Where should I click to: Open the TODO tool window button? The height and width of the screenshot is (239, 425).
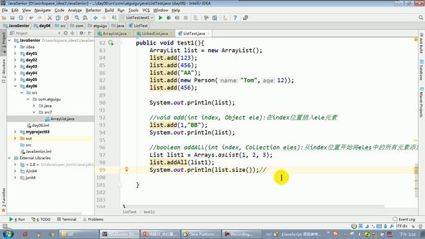click(x=41, y=219)
